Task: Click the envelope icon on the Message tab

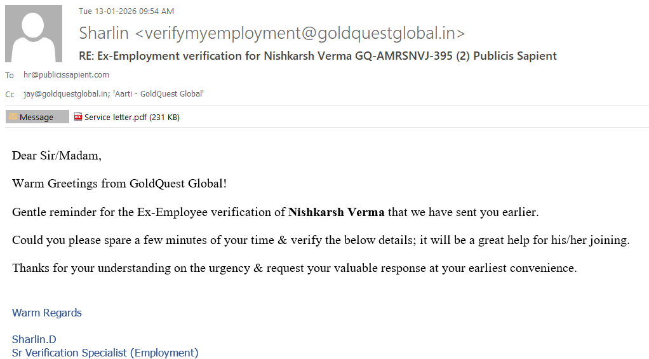Action: [x=13, y=117]
